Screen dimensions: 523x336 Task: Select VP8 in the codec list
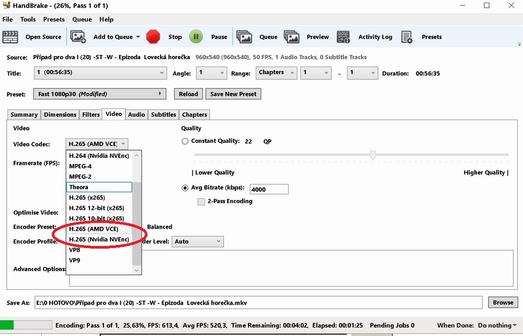pos(99,250)
